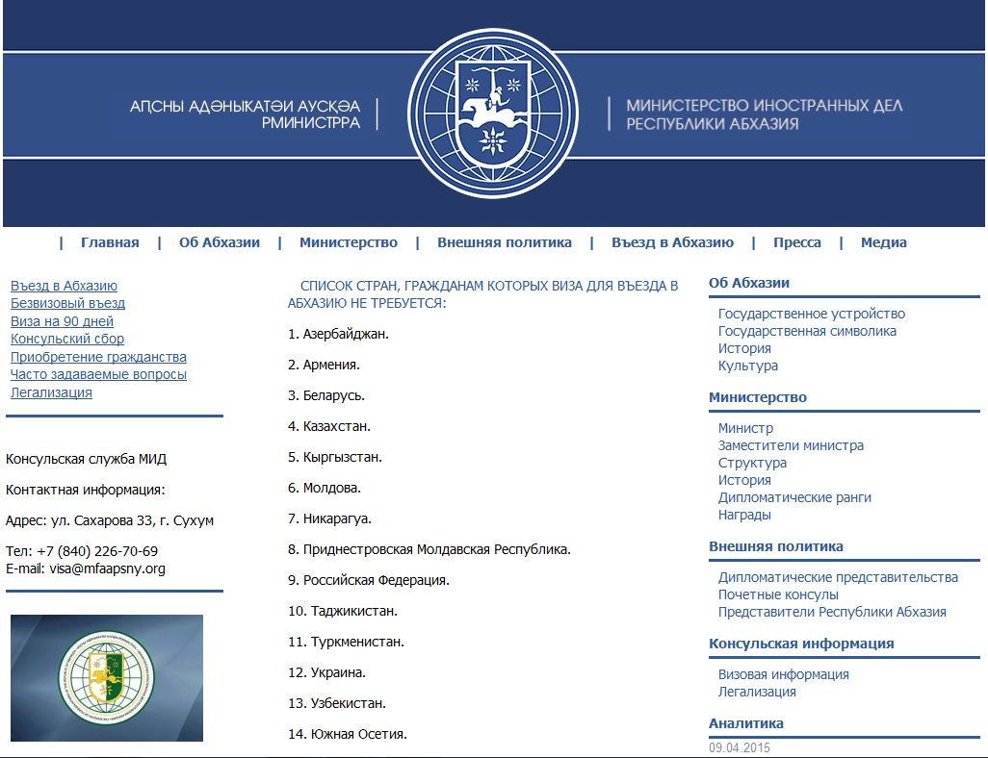The image size is (988, 758).
Task: Click the Об Абхазии right sidebar heading
Action: click(x=748, y=283)
